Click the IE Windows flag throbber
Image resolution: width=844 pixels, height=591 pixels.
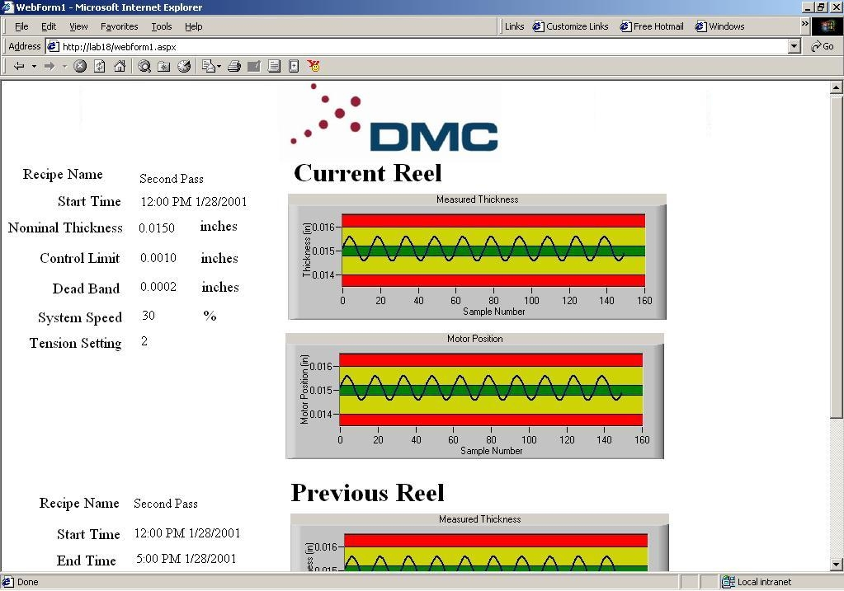pyautogui.click(x=827, y=26)
